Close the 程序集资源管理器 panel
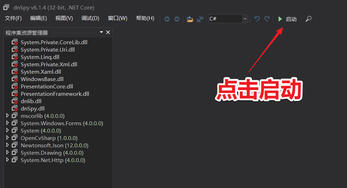This screenshot has width=347, height=188. point(108,32)
